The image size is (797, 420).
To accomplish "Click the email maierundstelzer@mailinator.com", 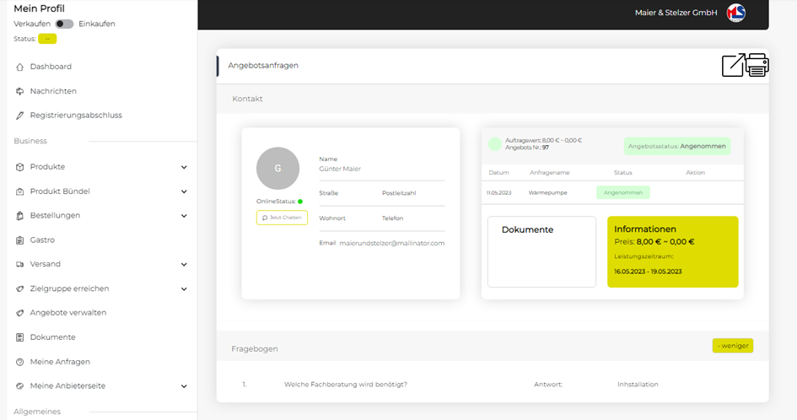I will pos(392,243).
